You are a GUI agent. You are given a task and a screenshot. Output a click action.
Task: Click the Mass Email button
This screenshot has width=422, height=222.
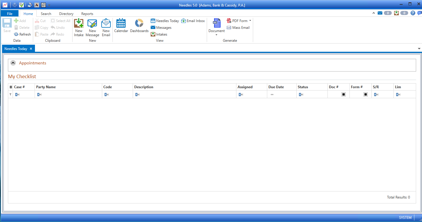(x=238, y=27)
